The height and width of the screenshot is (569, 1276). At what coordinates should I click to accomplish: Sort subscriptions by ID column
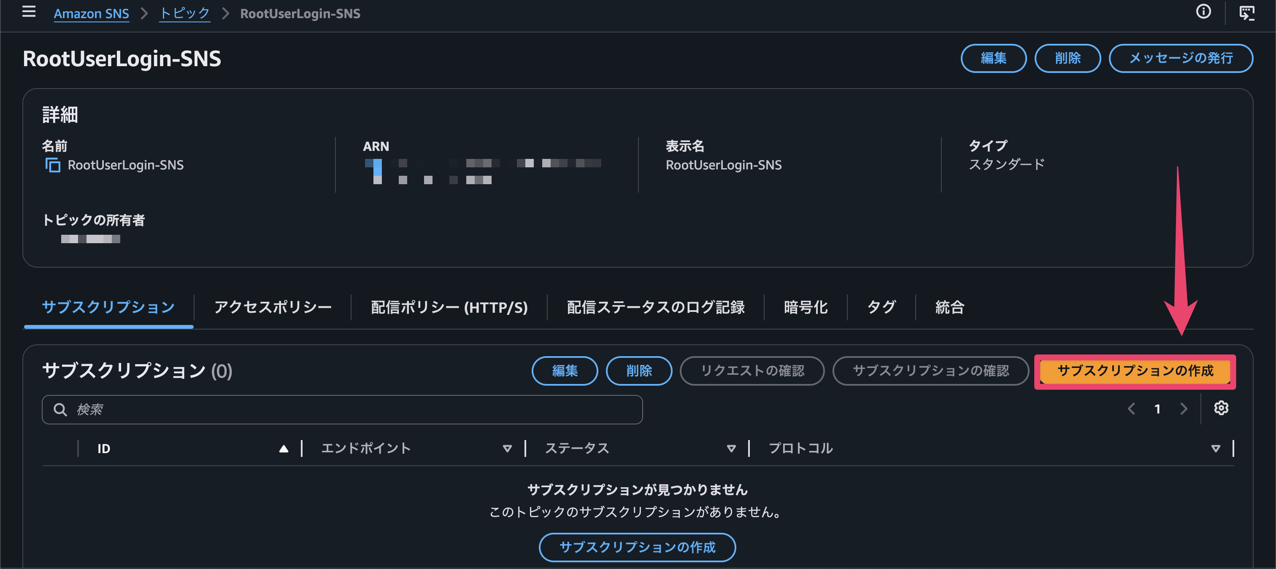283,449
